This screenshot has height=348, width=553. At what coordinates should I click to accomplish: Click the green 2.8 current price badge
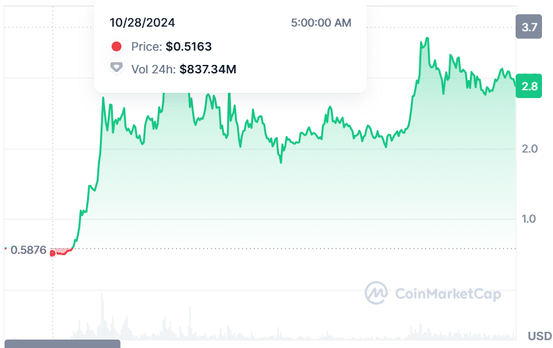coord(529,86)
